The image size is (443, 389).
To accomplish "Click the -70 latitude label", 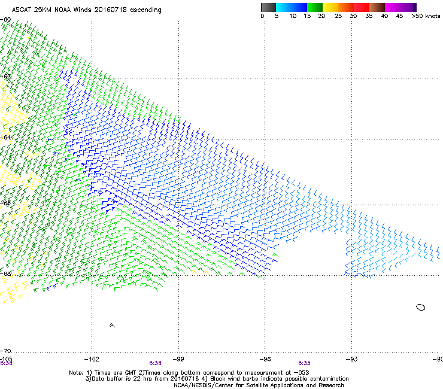I will point(5,351).
